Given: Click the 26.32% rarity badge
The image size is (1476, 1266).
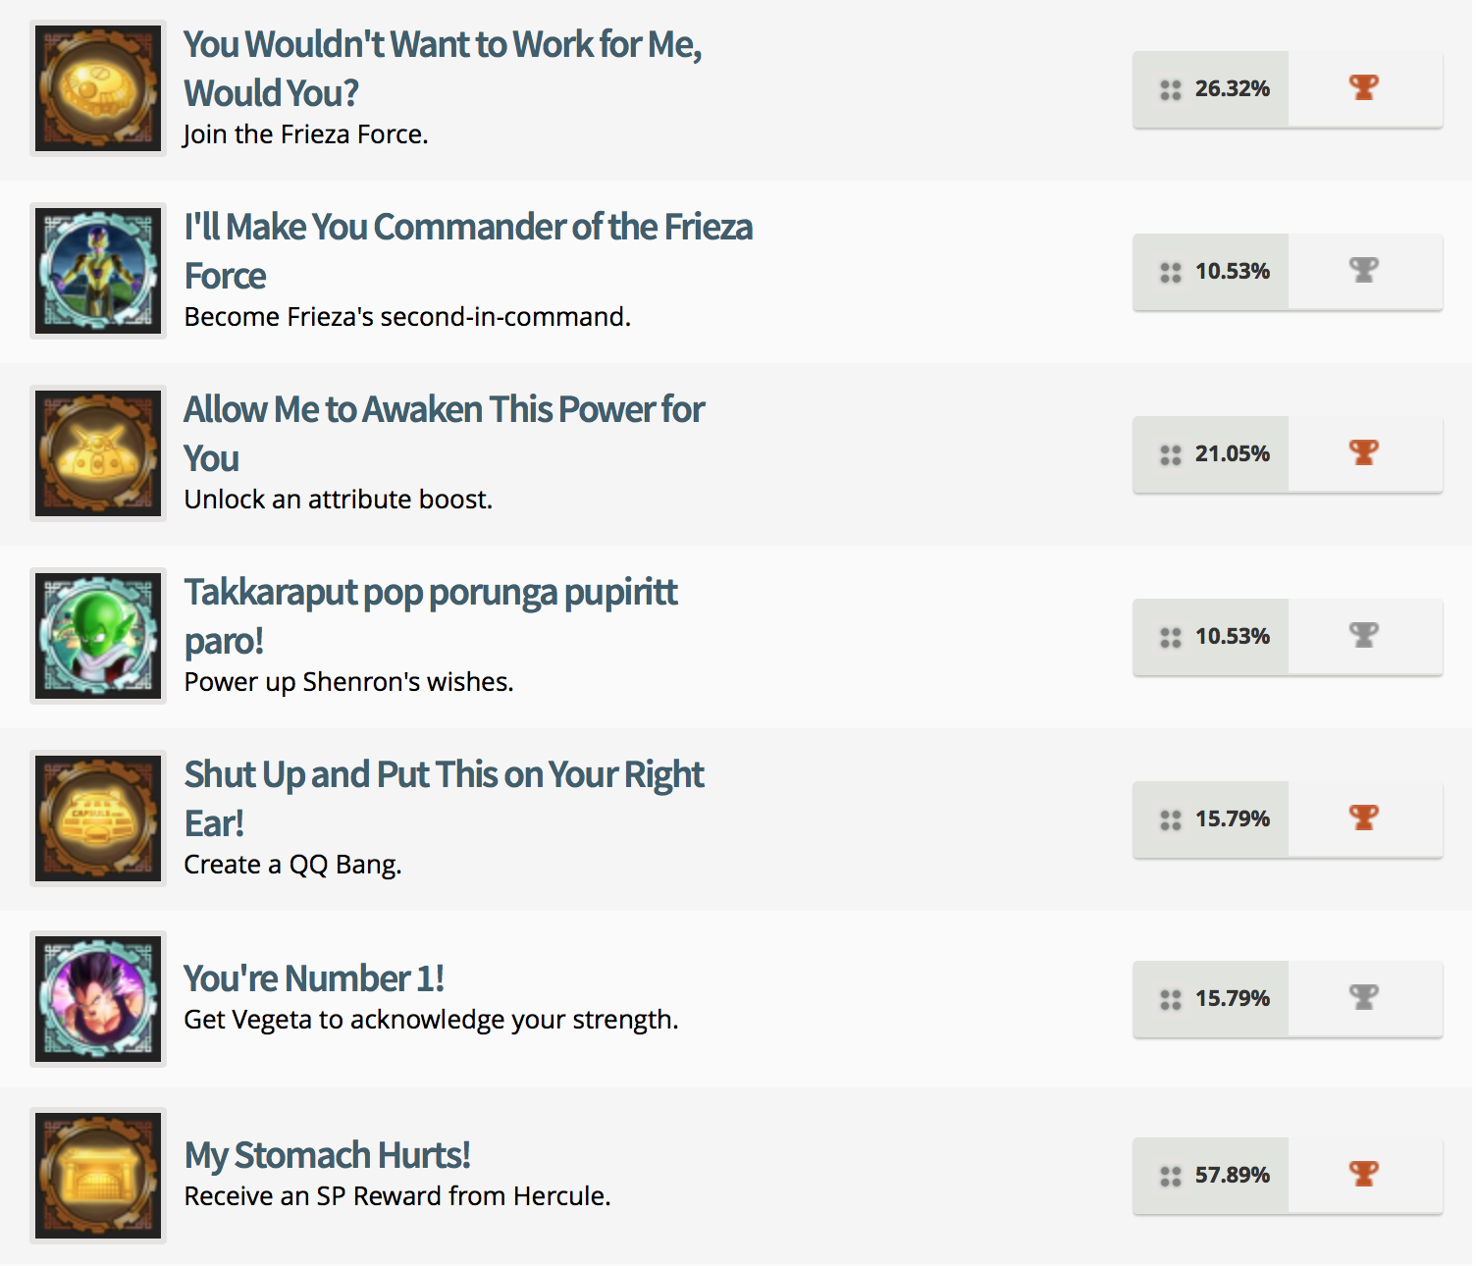Looking at the screenshot, I should pos(1214,89).
